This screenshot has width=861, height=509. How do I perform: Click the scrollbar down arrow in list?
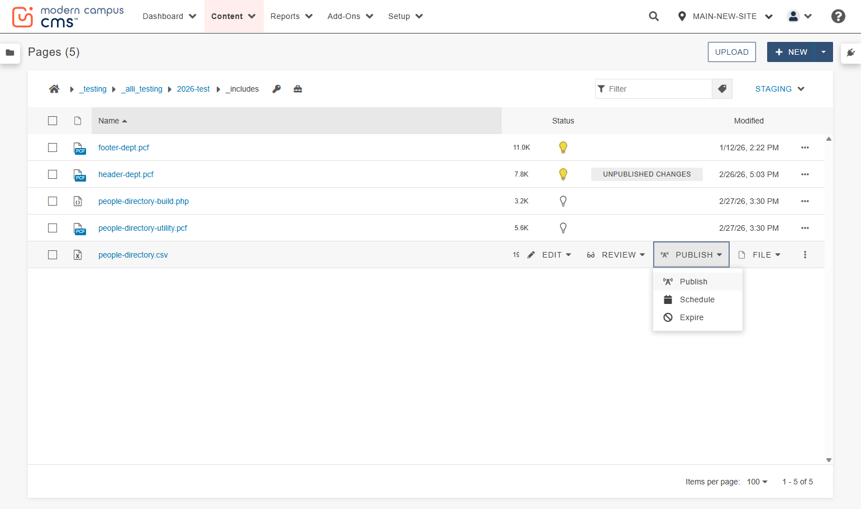(x=829, y=460)
